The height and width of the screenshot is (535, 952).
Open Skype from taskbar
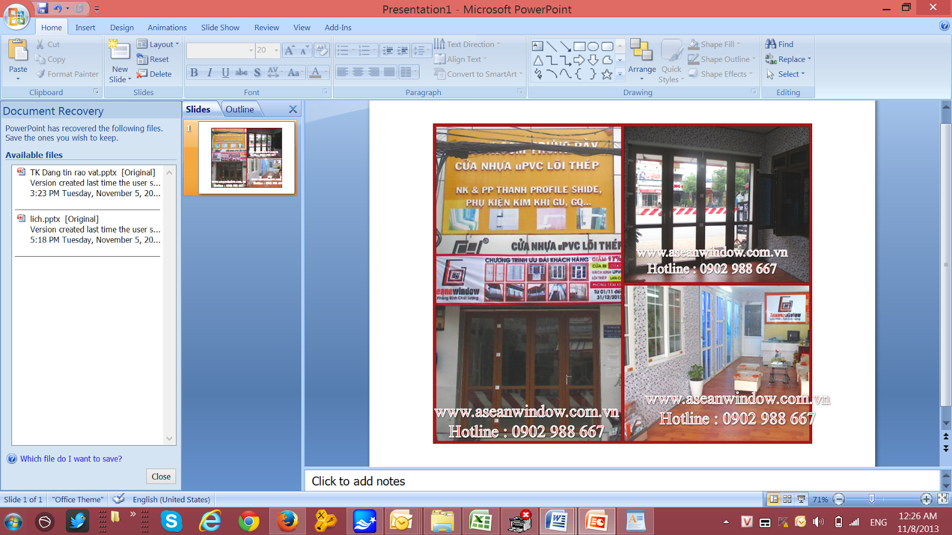point(171,522)
